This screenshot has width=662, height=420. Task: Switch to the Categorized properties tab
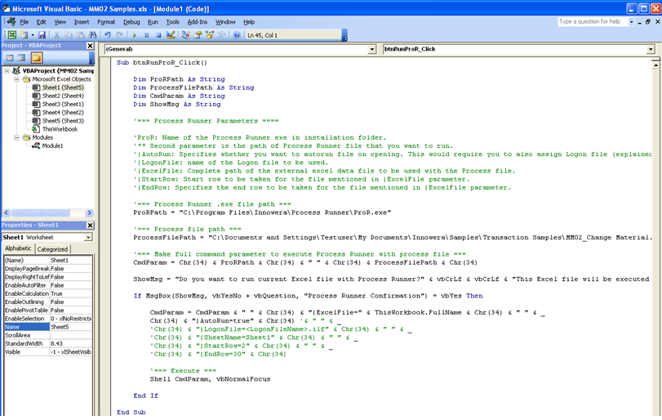[x=53, y=249]
